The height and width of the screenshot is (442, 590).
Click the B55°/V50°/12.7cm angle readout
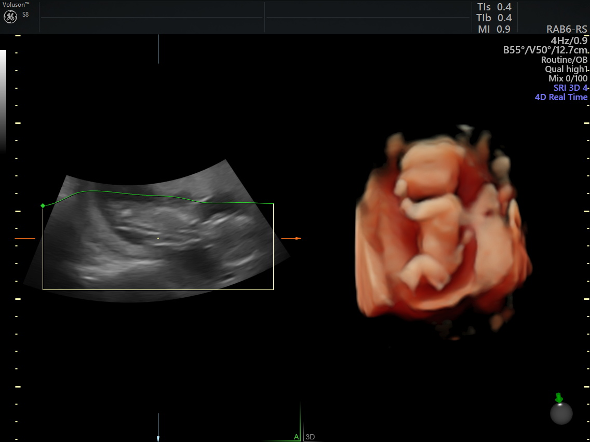pyautogui.click(x=545, y=50)
